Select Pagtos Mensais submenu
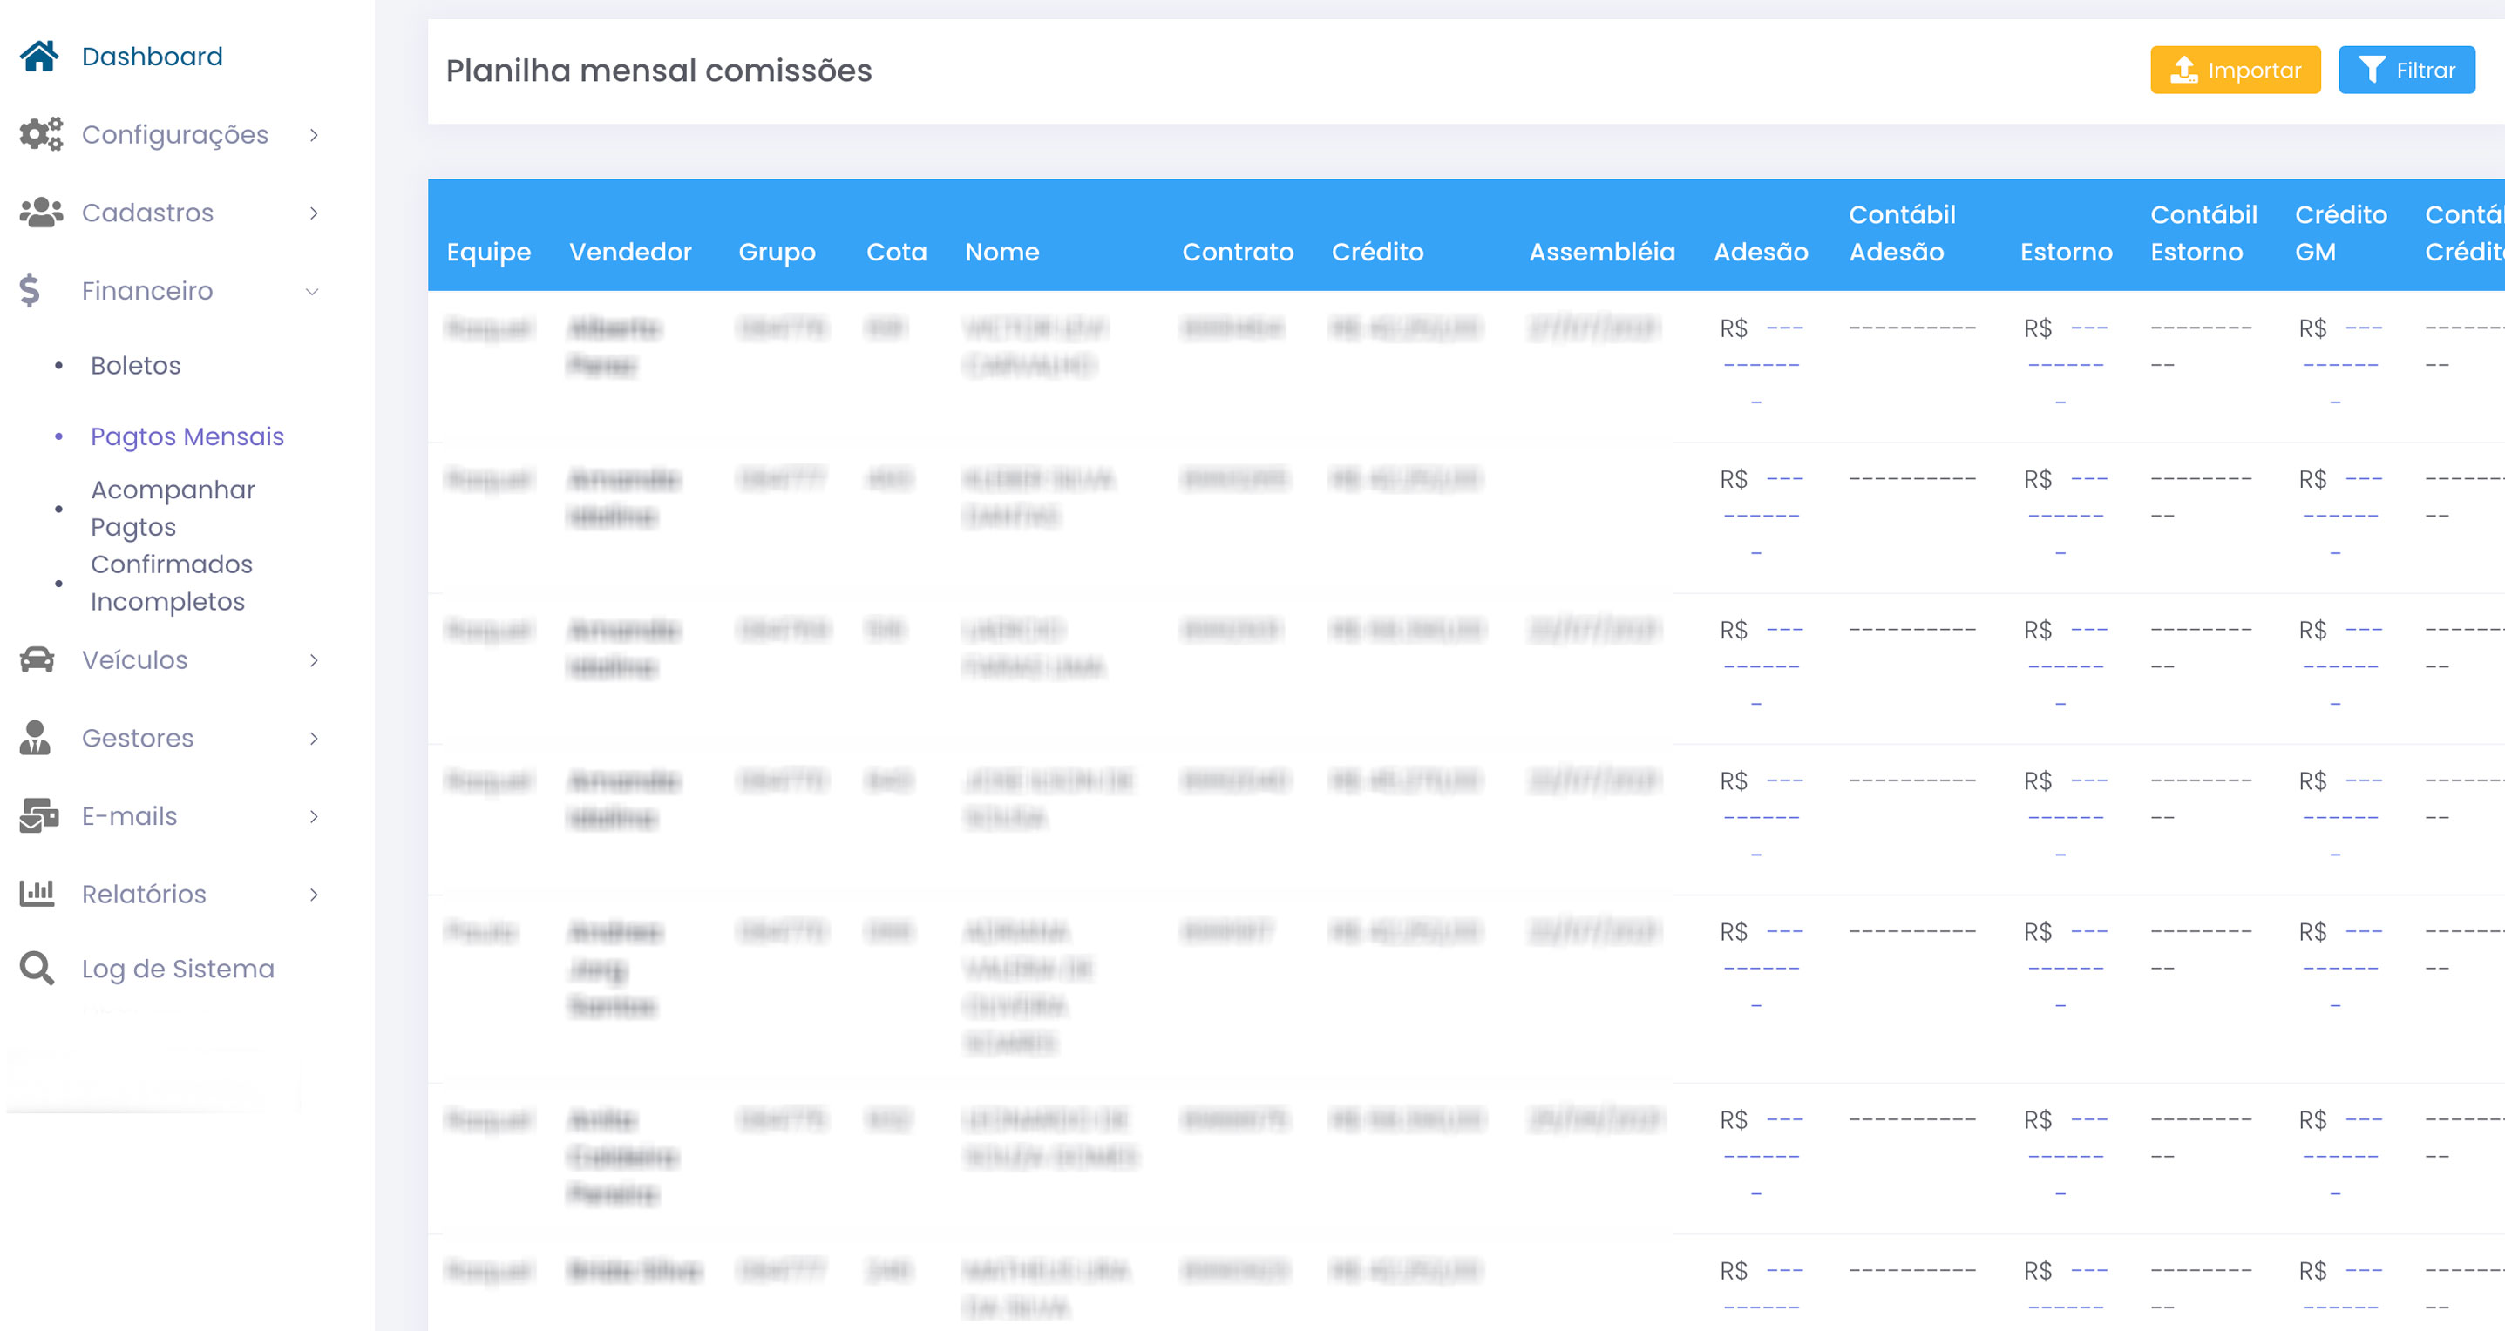Image resolution: width=2505 pixels, height=1331 pixels. 187,436
